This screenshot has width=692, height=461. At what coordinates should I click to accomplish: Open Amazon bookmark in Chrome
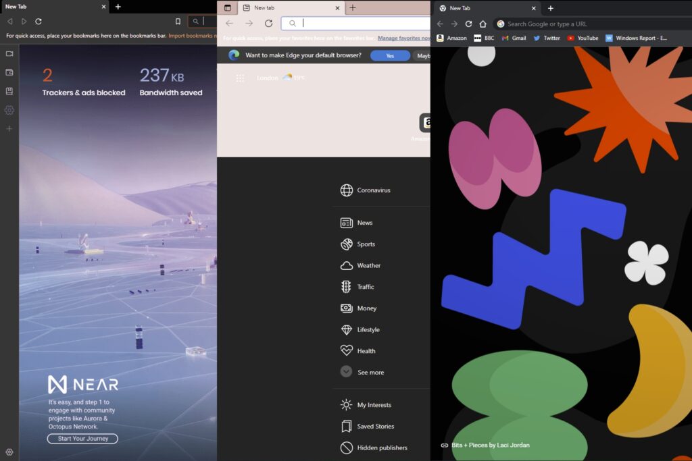tap(451, 38)
